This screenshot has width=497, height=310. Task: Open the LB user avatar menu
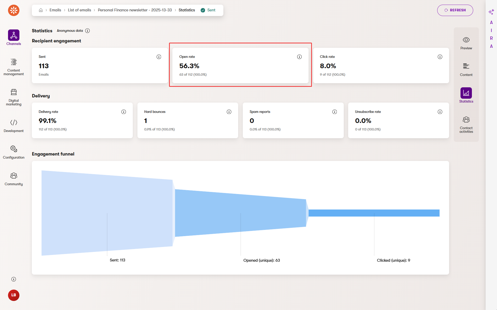13,295
